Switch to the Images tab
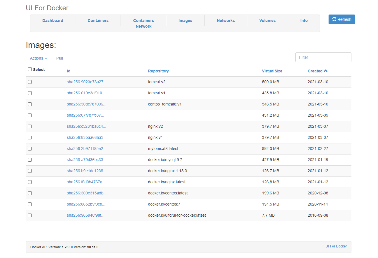 pyautogui.click(x=185, y=21)
